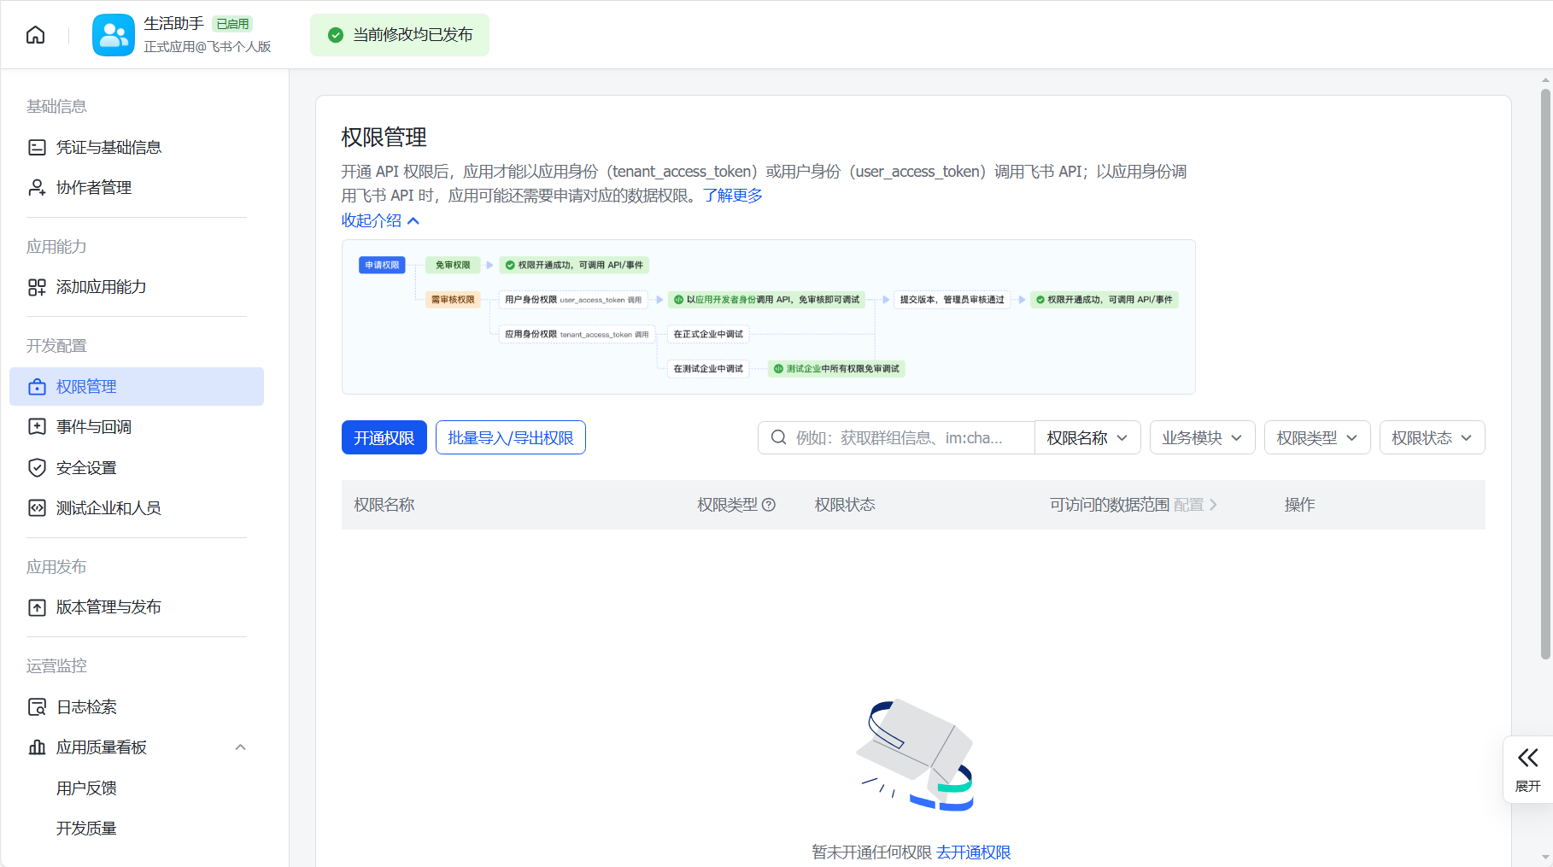Expand the right panel via 展开

(1527, 769)
